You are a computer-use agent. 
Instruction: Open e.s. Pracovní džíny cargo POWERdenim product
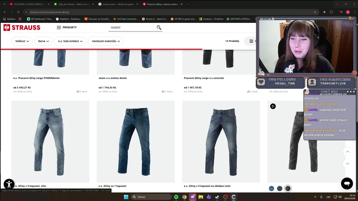click(36, 78)
